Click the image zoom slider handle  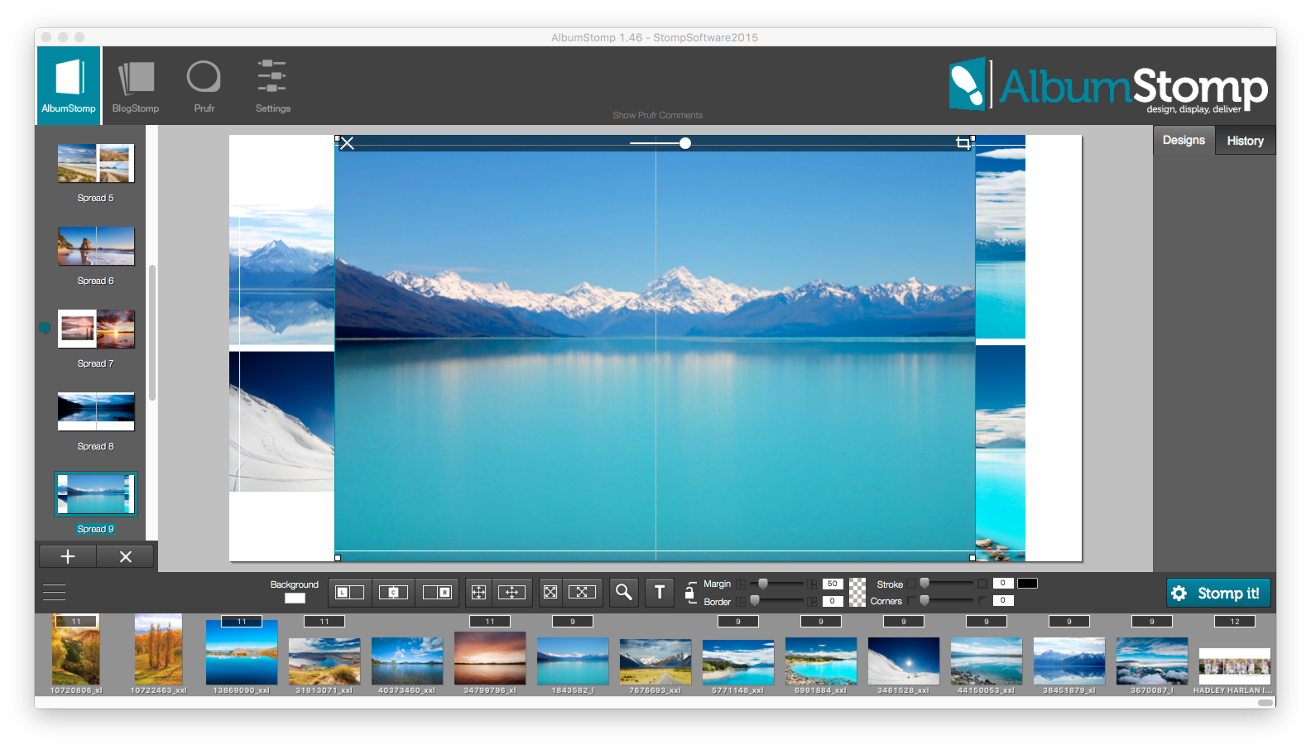pos(685,143)
